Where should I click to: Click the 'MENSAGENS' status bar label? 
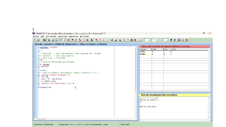[x=125, y=124]
